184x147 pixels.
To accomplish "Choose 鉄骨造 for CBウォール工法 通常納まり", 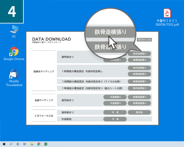I will point(139,112).
